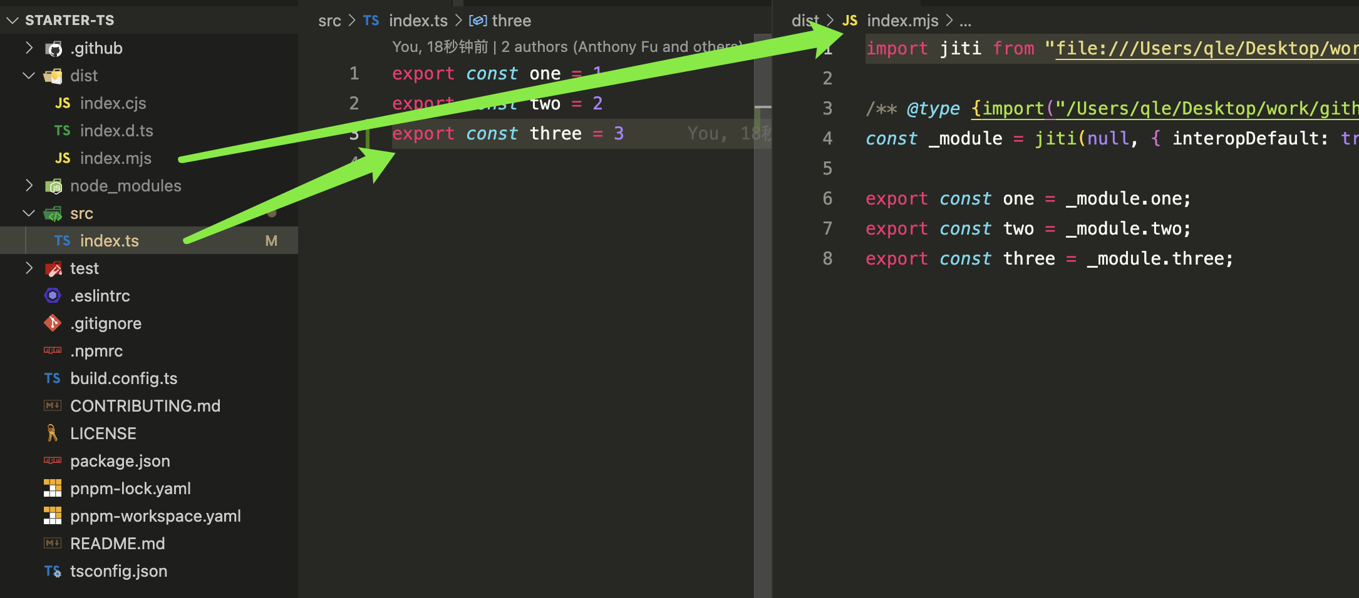Image resolution: width=1359 pixels, height=598 pixels.
Task: Click the npm icon beside package.json
Action: coord(53,461)
